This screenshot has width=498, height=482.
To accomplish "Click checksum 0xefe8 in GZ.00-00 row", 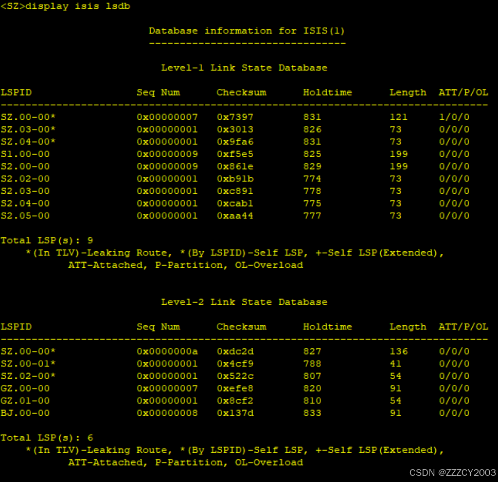I will click(235, 388).
